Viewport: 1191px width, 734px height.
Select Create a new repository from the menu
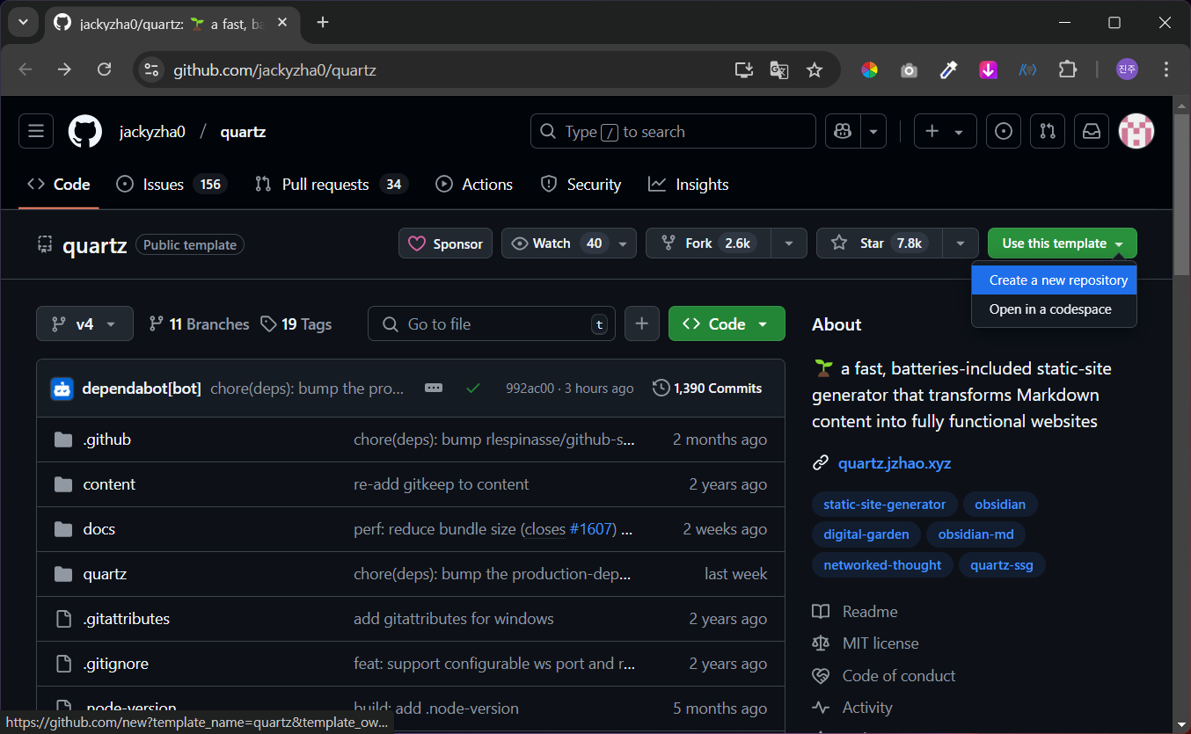(x=1054, y=280)
